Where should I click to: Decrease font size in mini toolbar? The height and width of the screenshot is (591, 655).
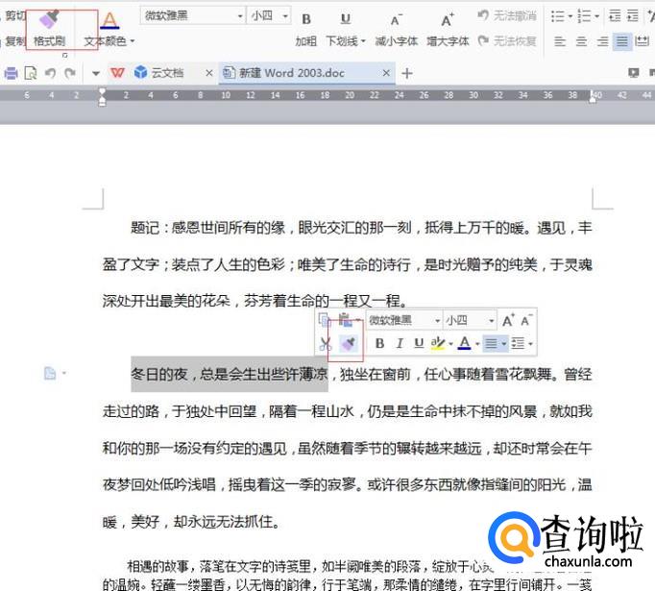tap(526, 321)
